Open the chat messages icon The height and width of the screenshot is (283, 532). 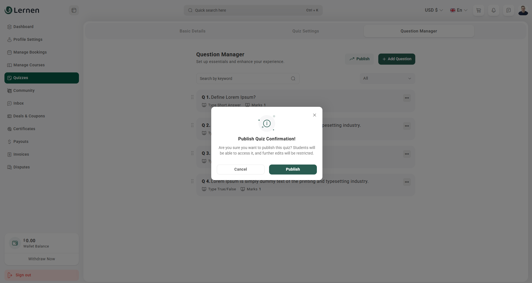click(x=508, y=10)
